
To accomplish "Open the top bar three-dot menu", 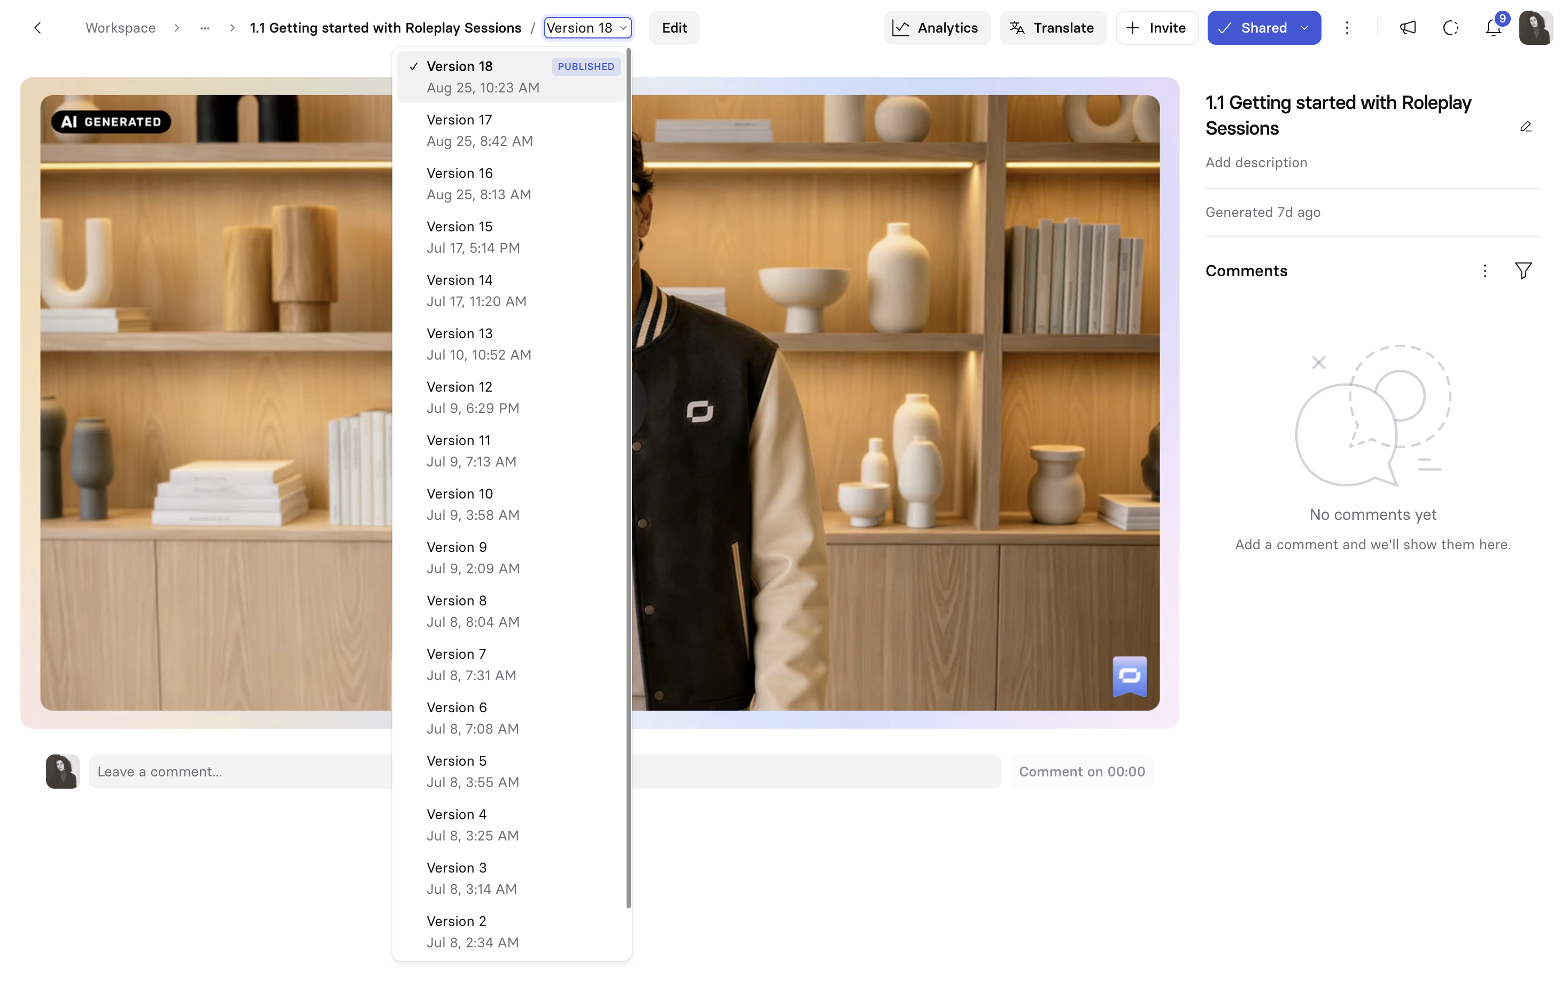I will coord(1347,28).
